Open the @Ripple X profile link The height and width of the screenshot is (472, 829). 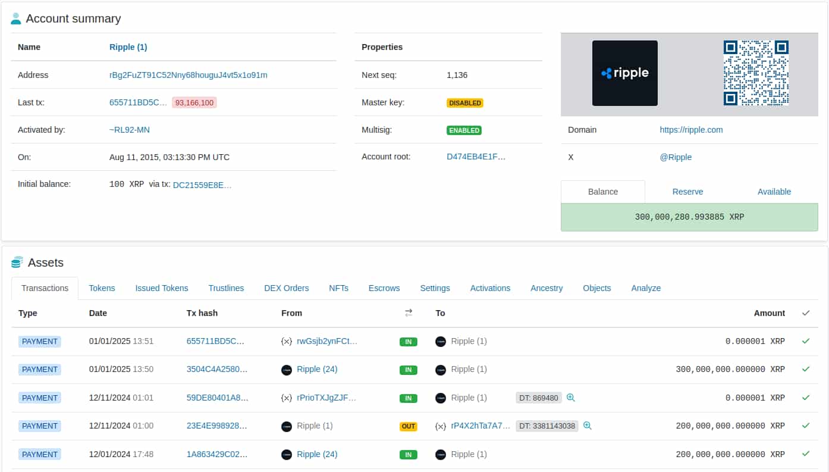pyautogui.click(x=676, y=157)
